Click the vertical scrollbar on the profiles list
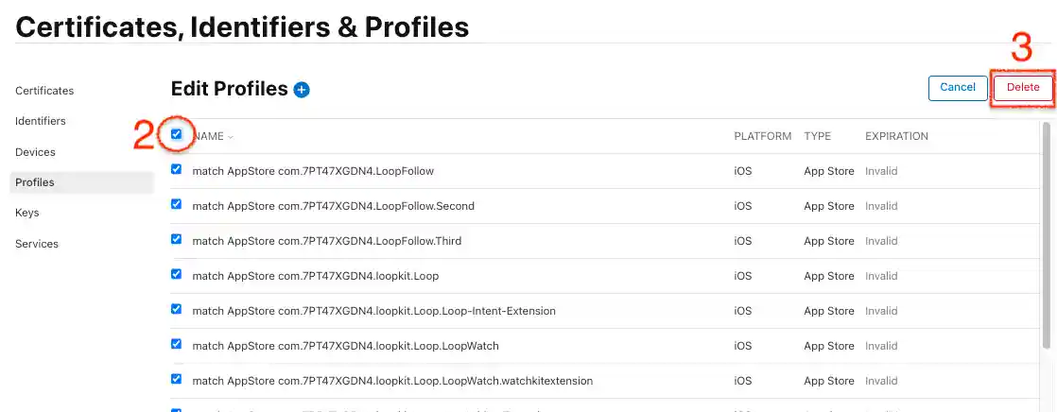This screenshot has width=1057, height=412. tap(1047, 236)
